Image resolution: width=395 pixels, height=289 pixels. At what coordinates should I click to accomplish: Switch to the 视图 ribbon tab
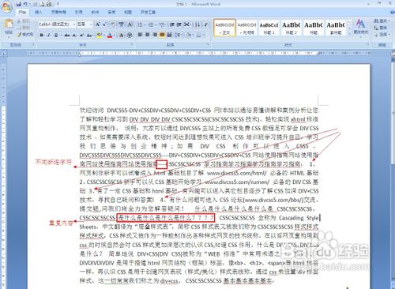(x=128, y=12)
